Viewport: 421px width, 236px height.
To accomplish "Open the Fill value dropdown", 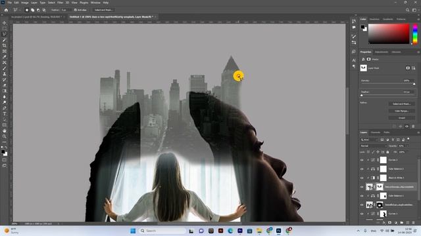I will click(407, 152).
